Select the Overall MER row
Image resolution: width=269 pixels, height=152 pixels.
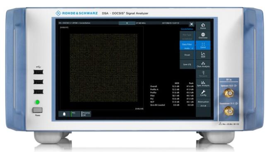pos(172,87)
